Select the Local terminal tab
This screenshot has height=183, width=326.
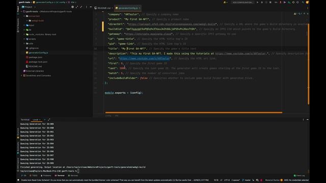[x=36, y=120]
